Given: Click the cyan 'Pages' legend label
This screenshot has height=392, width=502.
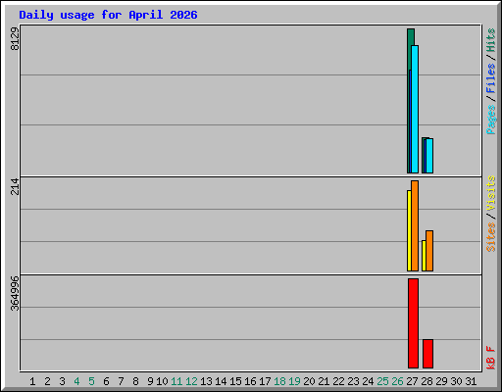Looking at the screenshot, I should (491, 120).
